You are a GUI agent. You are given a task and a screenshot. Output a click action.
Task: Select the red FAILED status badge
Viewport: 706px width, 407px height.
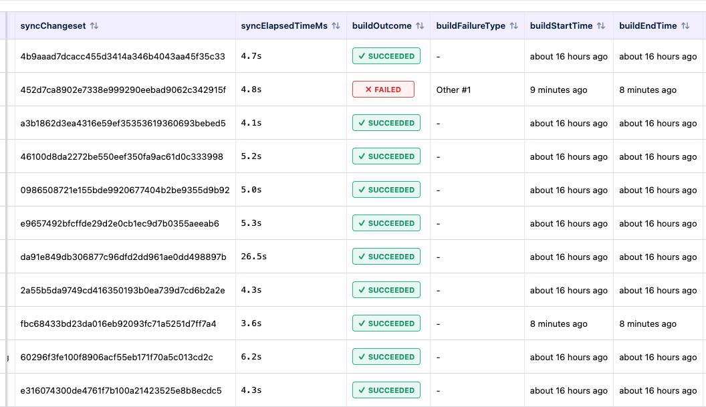(383, 89)
